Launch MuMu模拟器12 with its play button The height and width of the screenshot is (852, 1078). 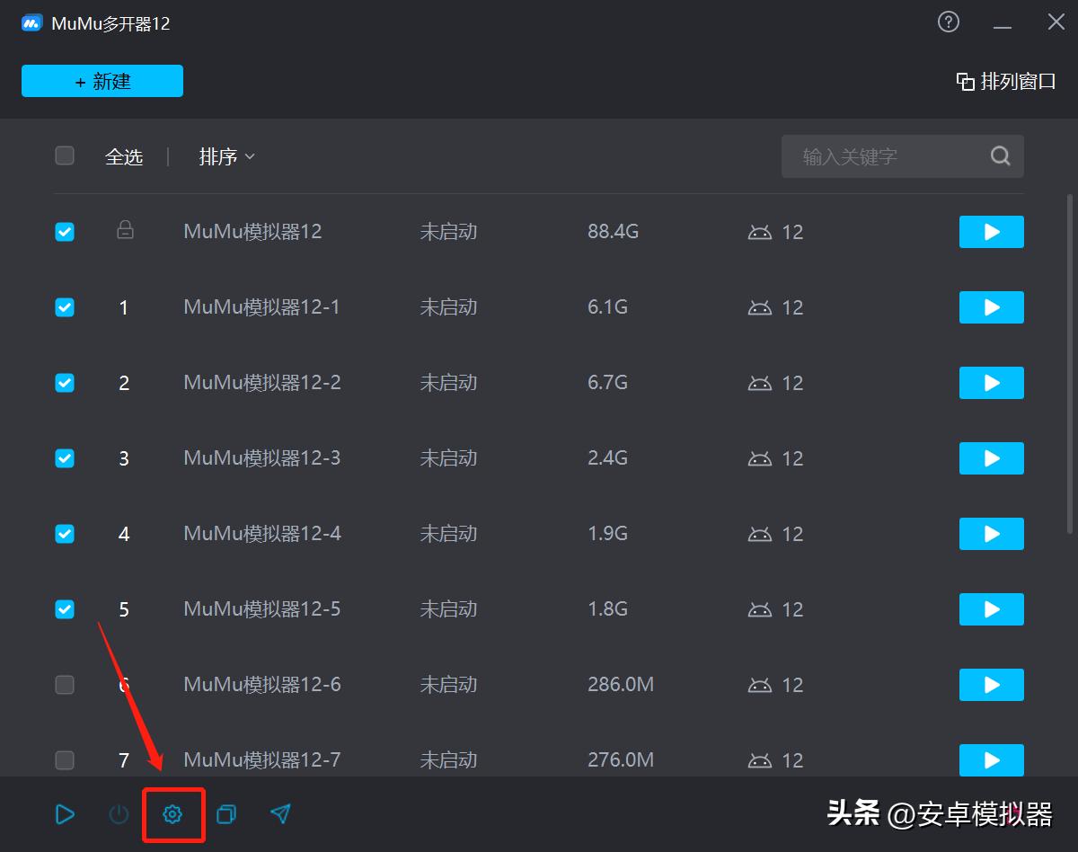click(x=991, y=231)
